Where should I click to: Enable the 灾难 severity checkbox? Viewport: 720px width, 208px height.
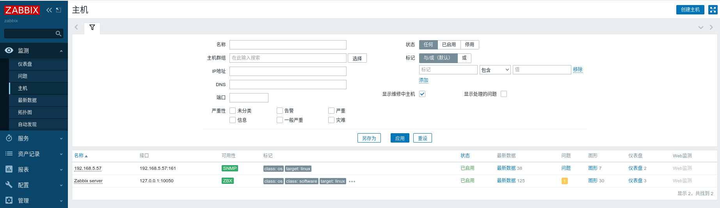(331, 120)
